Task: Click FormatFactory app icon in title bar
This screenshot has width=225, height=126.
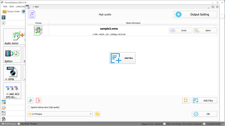Action: [x=2, y=3]
